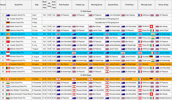Click the Luxembourg flag beside Luxembourg Grand Prix
Screen dimensions: 172x100
coord(8,87)
